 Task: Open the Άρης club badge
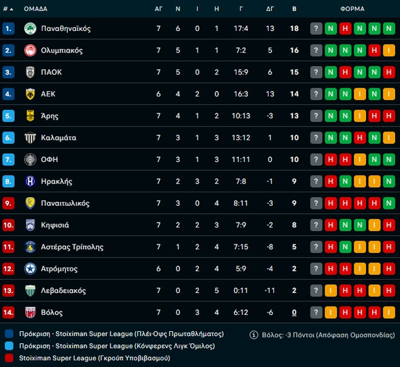point(30,116)
